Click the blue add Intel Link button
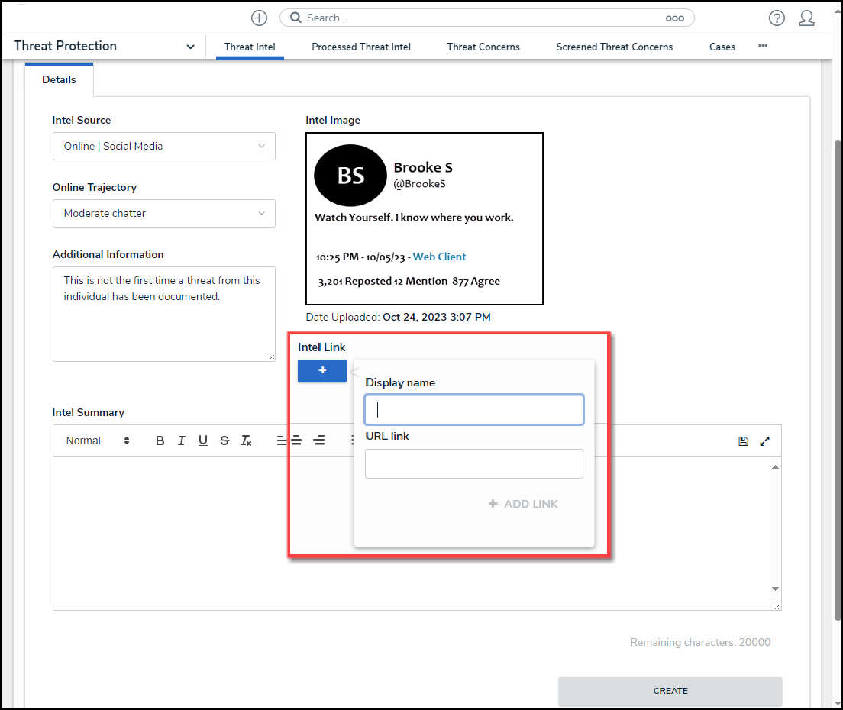The image size is (843, 710). 322,370
